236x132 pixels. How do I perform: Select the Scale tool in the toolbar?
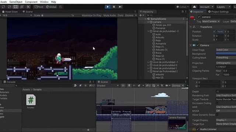pyautogui.click(x=10, y=7)
